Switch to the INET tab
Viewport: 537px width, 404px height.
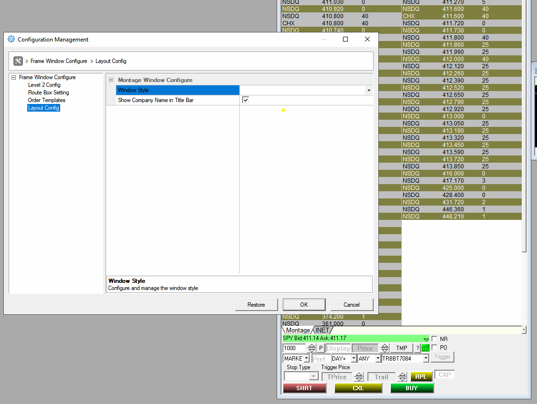(x=322, y=330)
